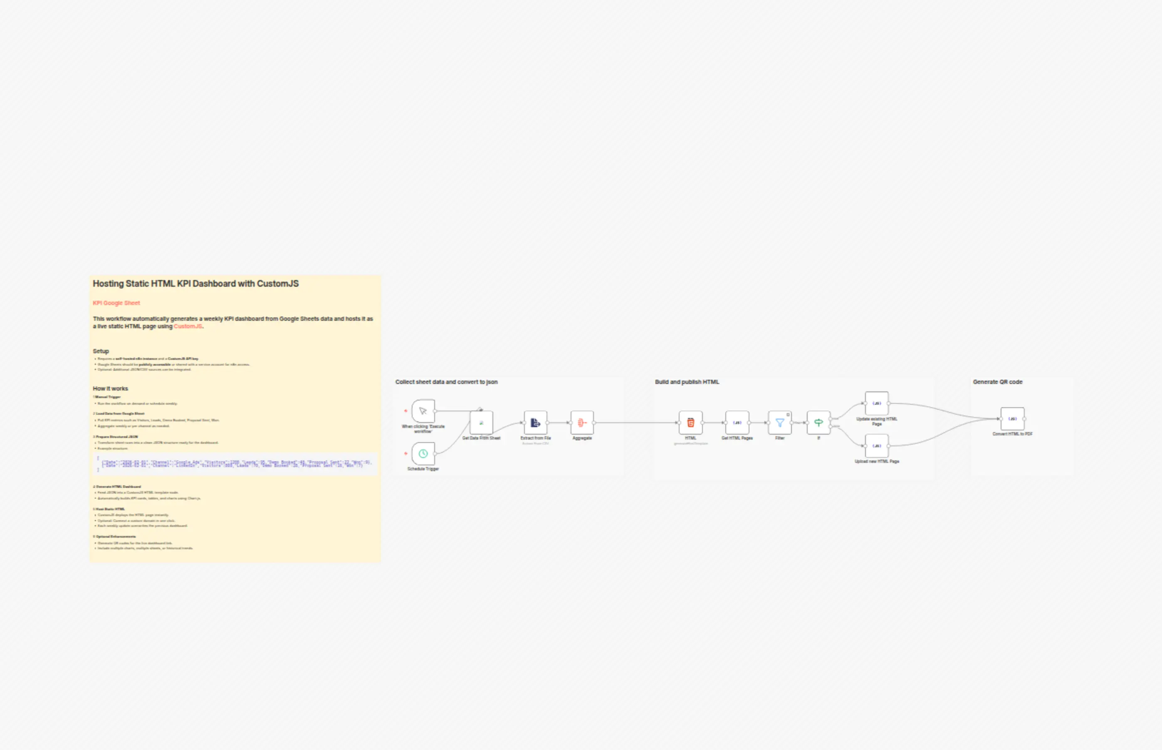This screenshot has height=750, width=1162.
Task: Click the 'Generate QR code' sticky note heading
Action: [997, 382]
